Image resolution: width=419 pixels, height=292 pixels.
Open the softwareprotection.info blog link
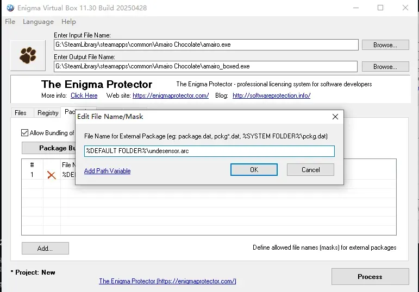tap(272, 96)
